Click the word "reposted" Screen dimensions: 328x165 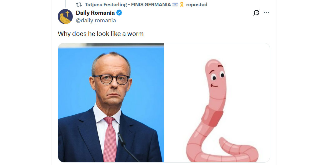pos(196,5)
